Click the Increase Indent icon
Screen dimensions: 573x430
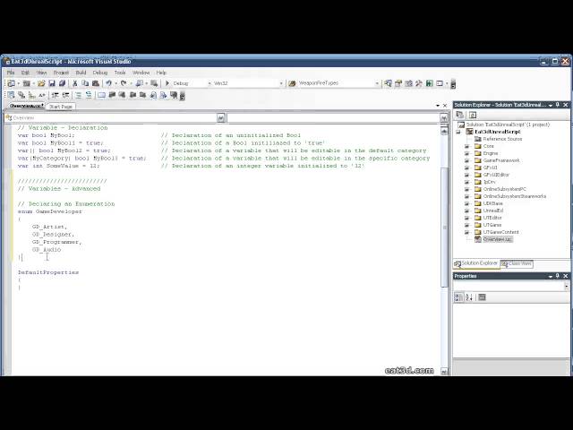(x=65, y=95)
